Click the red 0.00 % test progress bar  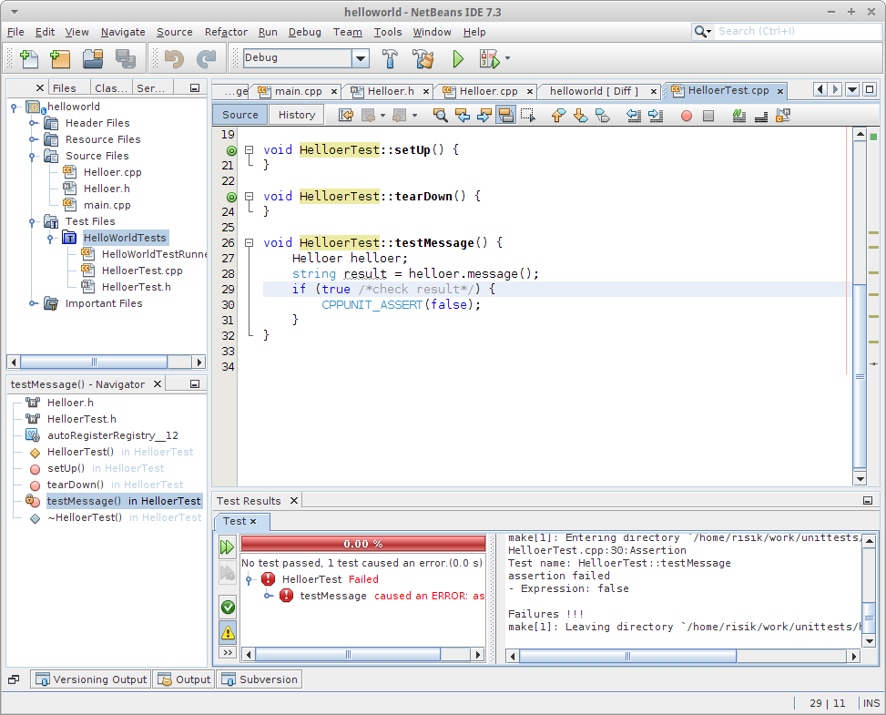[362, 544]
